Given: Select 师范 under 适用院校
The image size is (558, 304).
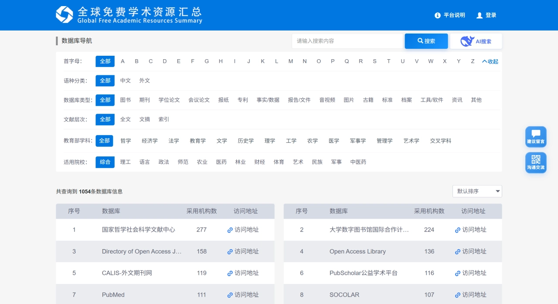Looking at the screenshot, I should pos(183,162).
